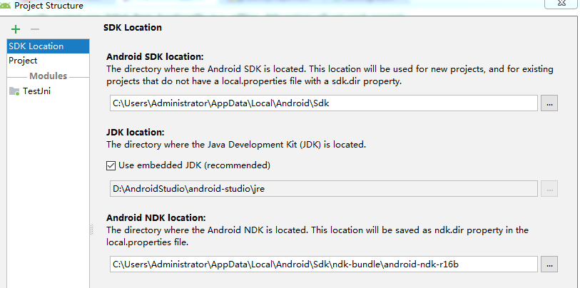Click the Android SDK location path field

pos(324,103)
